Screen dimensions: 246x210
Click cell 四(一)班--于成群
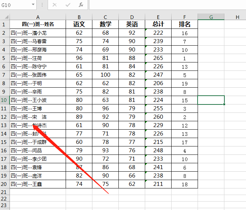click(x=38, y=142)
